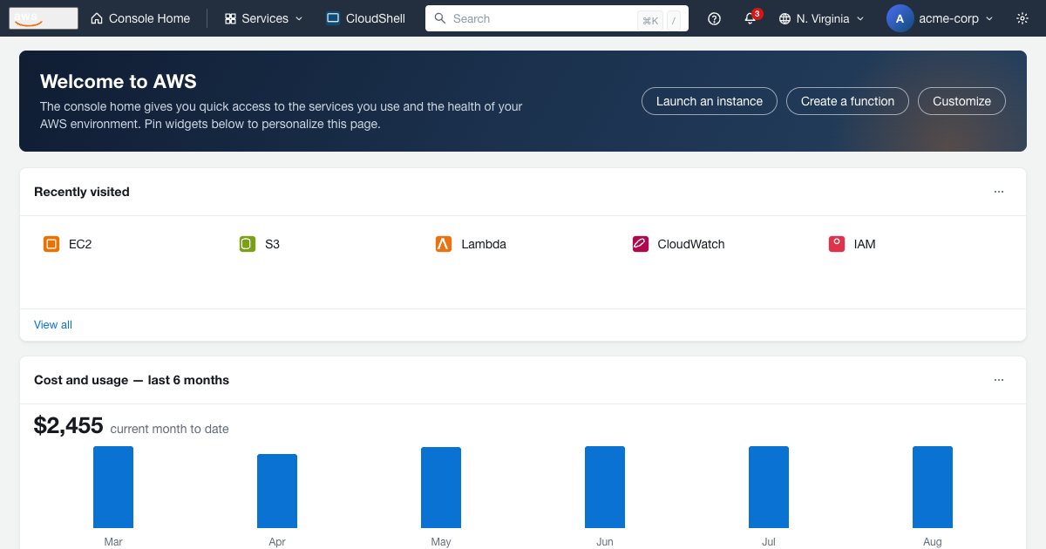Image resolution: width=1046 pixels, height=549 pixels.
Task: Click the Welcome to AWS heading
Action: coord(119,82)
